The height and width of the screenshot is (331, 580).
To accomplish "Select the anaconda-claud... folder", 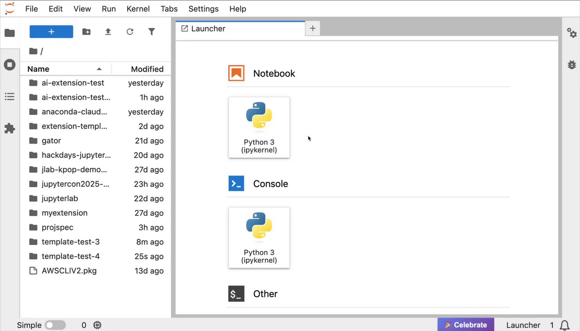I will [x=96, y=112].
